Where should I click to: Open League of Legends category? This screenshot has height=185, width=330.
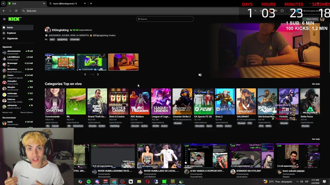pos(161,101)
